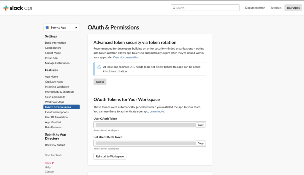Navigate to Incoming Webhooks

(57, 87)
